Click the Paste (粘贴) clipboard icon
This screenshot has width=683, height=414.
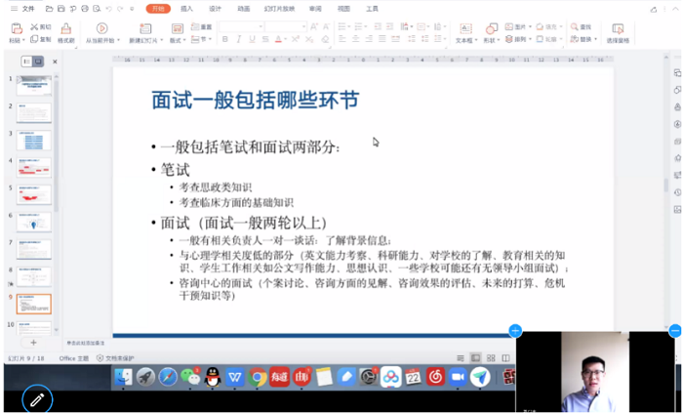[15, 29]
